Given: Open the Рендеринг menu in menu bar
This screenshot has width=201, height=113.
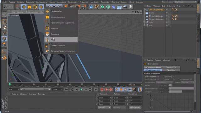Looking at the screenshot, I should tap(84, 2).
